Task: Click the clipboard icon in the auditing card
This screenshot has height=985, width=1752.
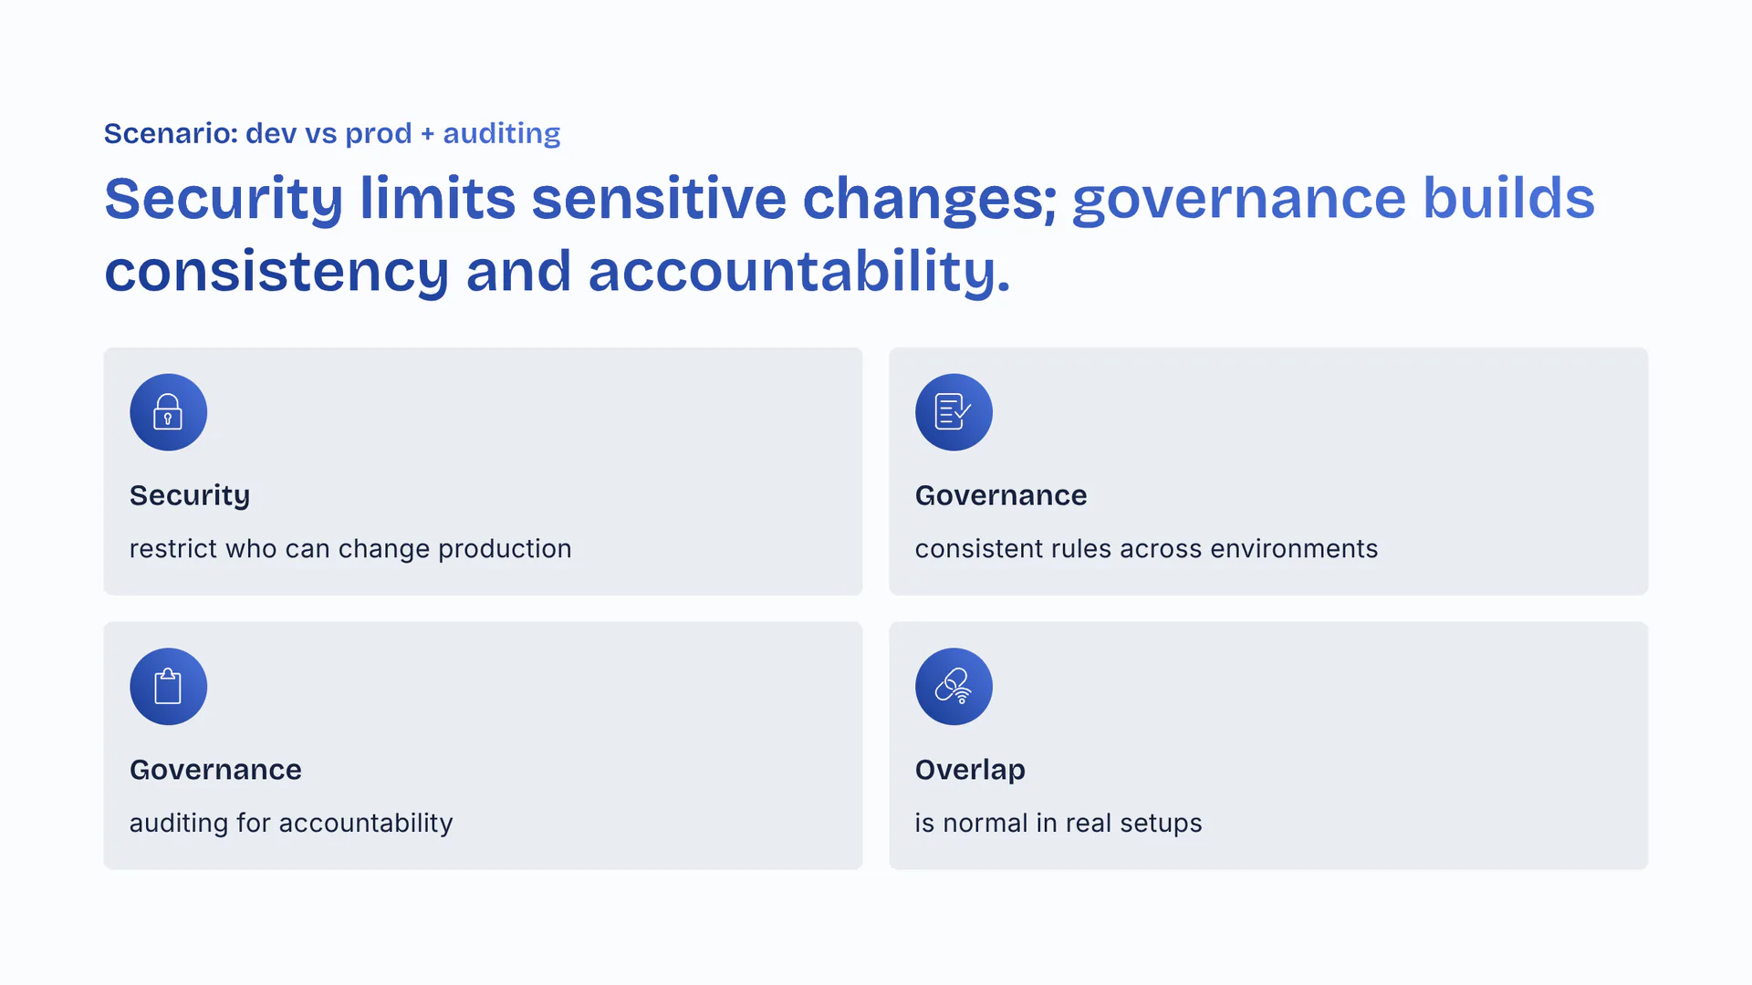Action: (x=168, y=687)
